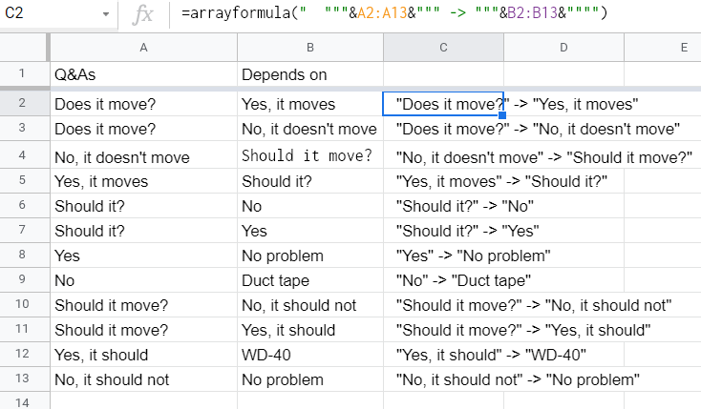The width and height of the screenshot is (701, 409).
Task: Select cell A4 'No, it doesn't move'
Action: click(143, 157)
